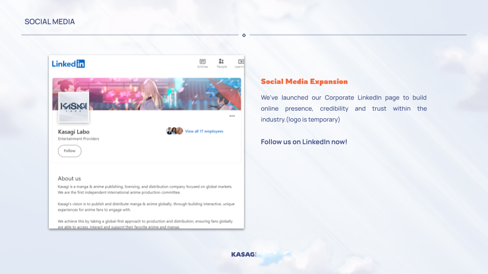Click paragraph starting Kasagi is a manga
Image resolution: width=488 pixels, height=274 pixels.
pos(145,189)
